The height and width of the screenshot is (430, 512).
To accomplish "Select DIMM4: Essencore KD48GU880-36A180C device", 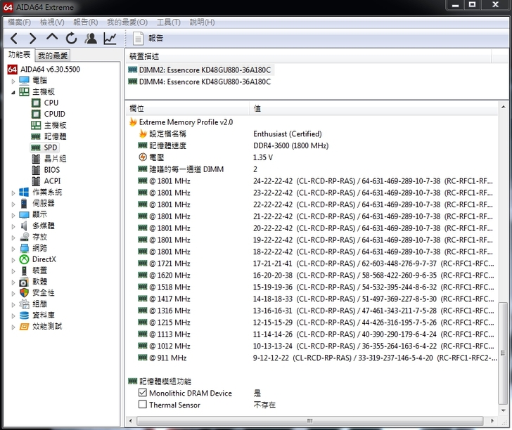I will [x=200, y=82].
